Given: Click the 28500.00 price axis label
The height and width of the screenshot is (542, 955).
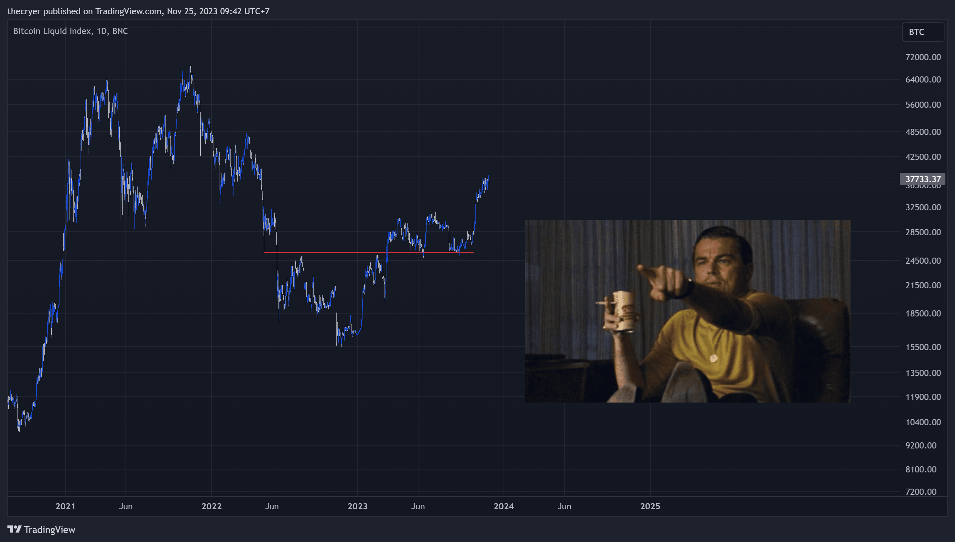Looking at the screenshot, I should pos(923,232).
